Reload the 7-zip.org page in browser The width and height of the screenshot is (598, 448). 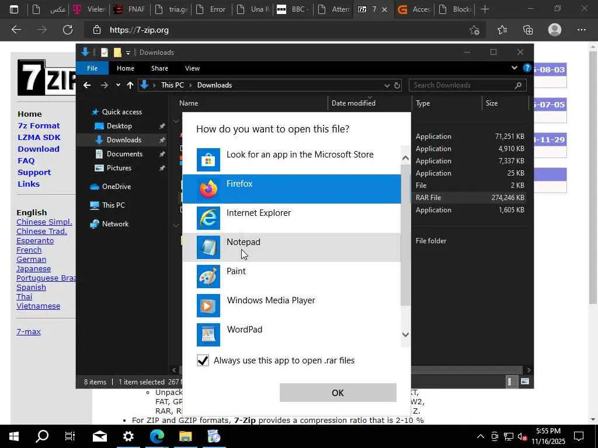[x=68, y=30]
